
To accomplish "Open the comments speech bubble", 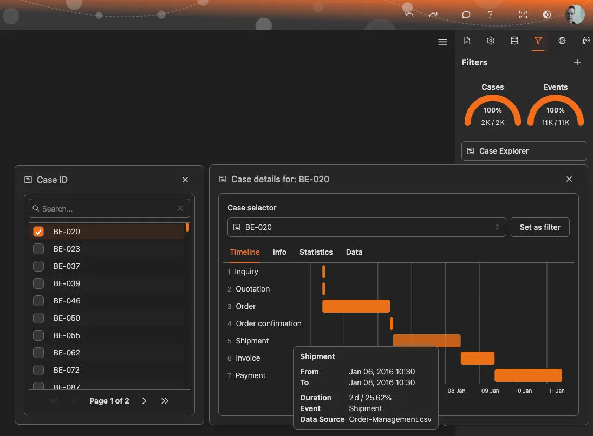I will click(x=466, y=15).
